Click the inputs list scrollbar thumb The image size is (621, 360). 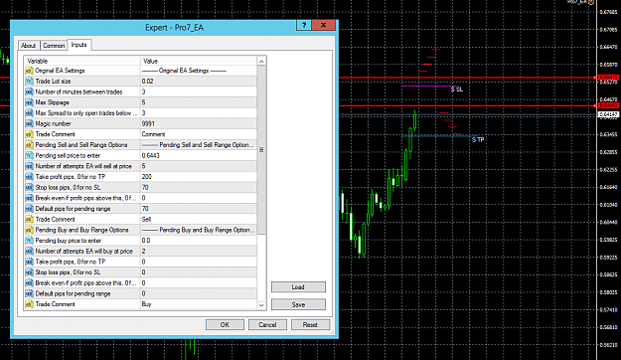pos(261,150)
